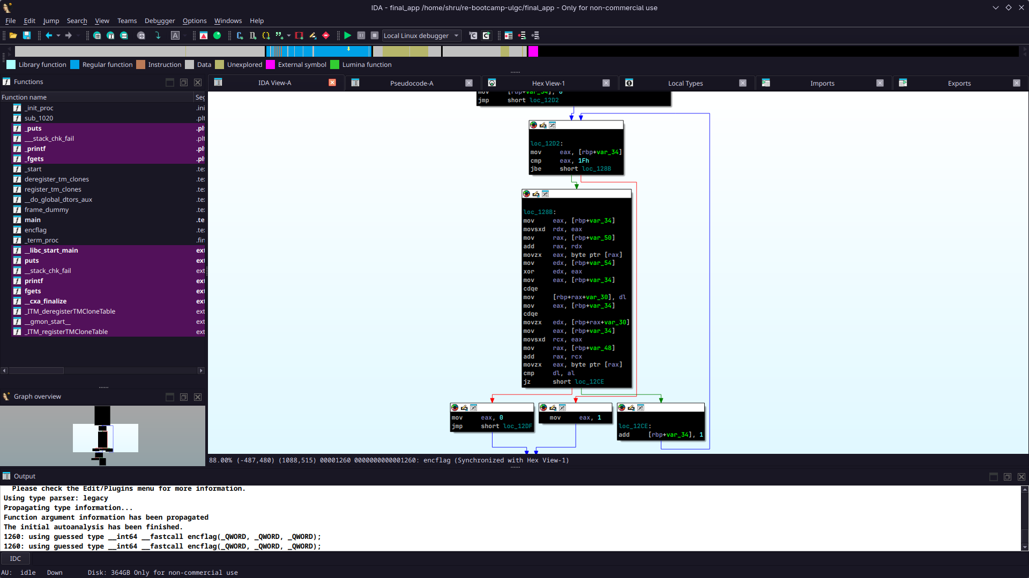Screen dimensions: 1029x578
Task: Click the Save database icon
Action: (x=26, y=35)
